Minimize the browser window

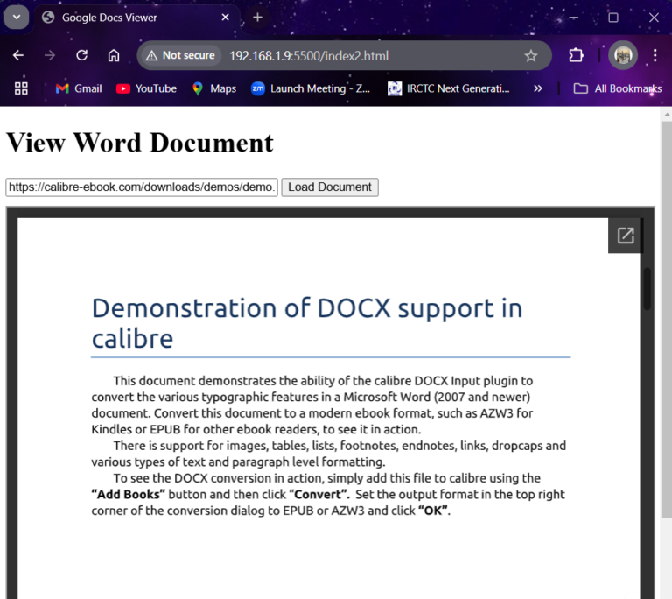(573, 18)
